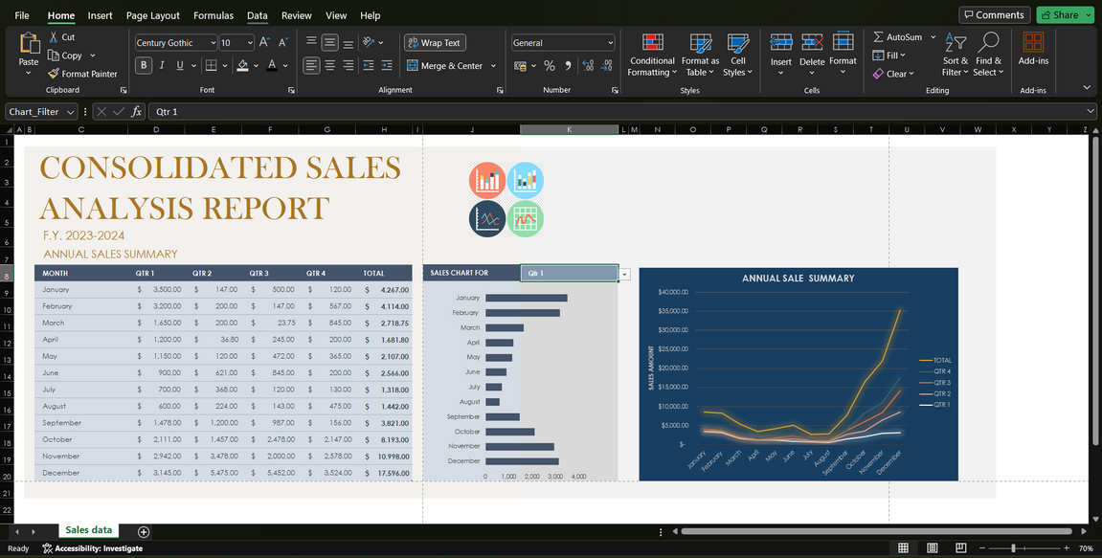Toggle Bottom Align vertical alignment

coord(348,43)
